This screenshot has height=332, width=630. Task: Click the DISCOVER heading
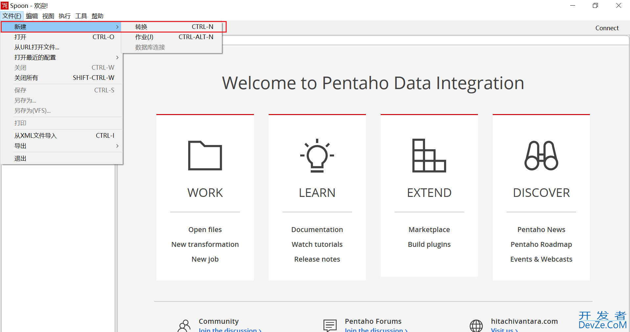(x=541, y=193)
